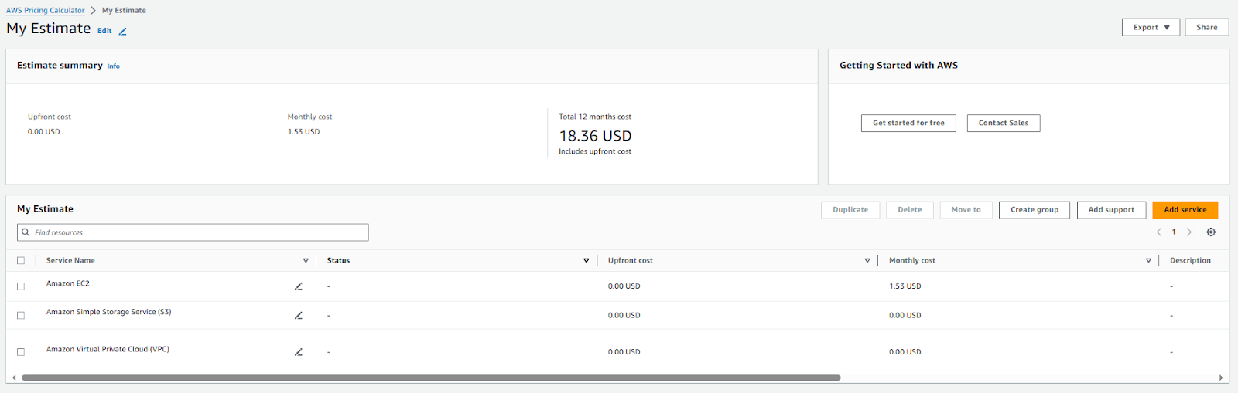Click the Description column header
Screen dimensions: 1238x393
(x=1190, y=261)
